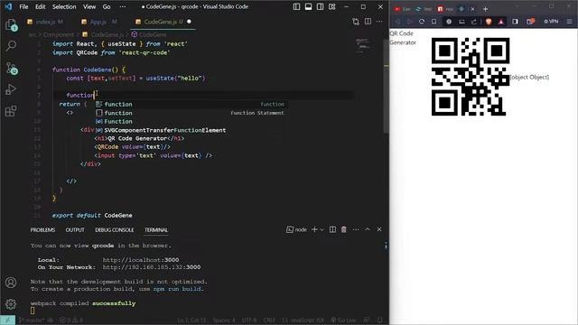
Task: Open the View menu
Action: (x=89, y=6)
